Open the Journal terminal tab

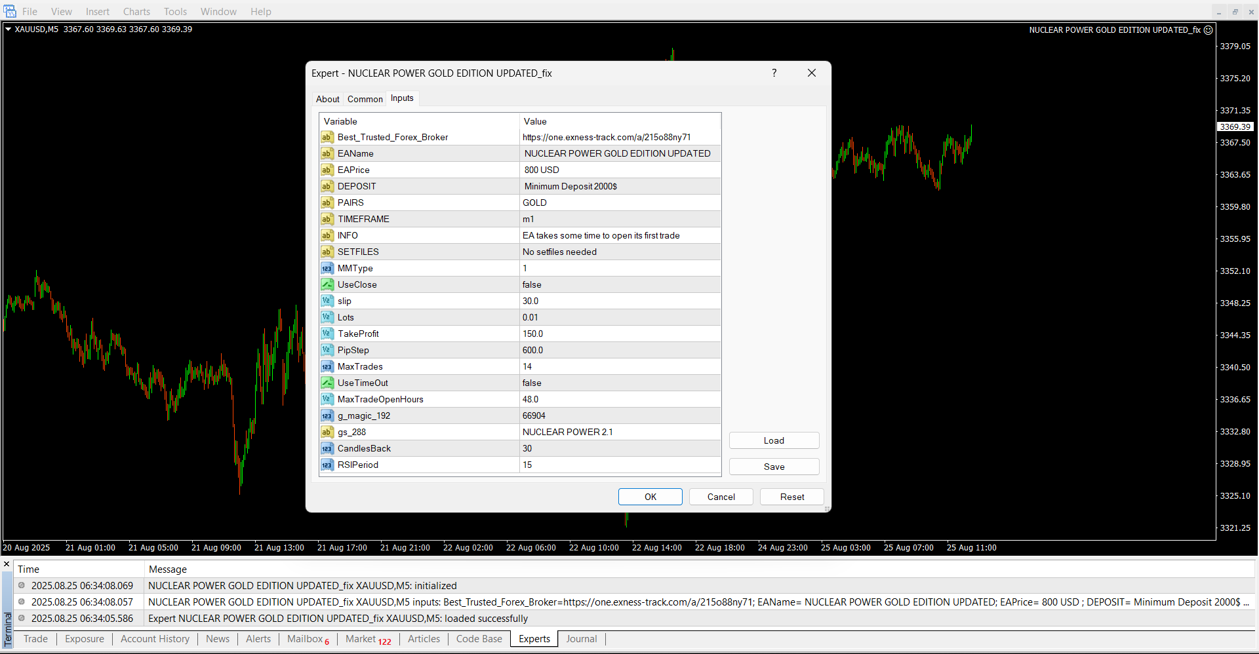(581, 639)
